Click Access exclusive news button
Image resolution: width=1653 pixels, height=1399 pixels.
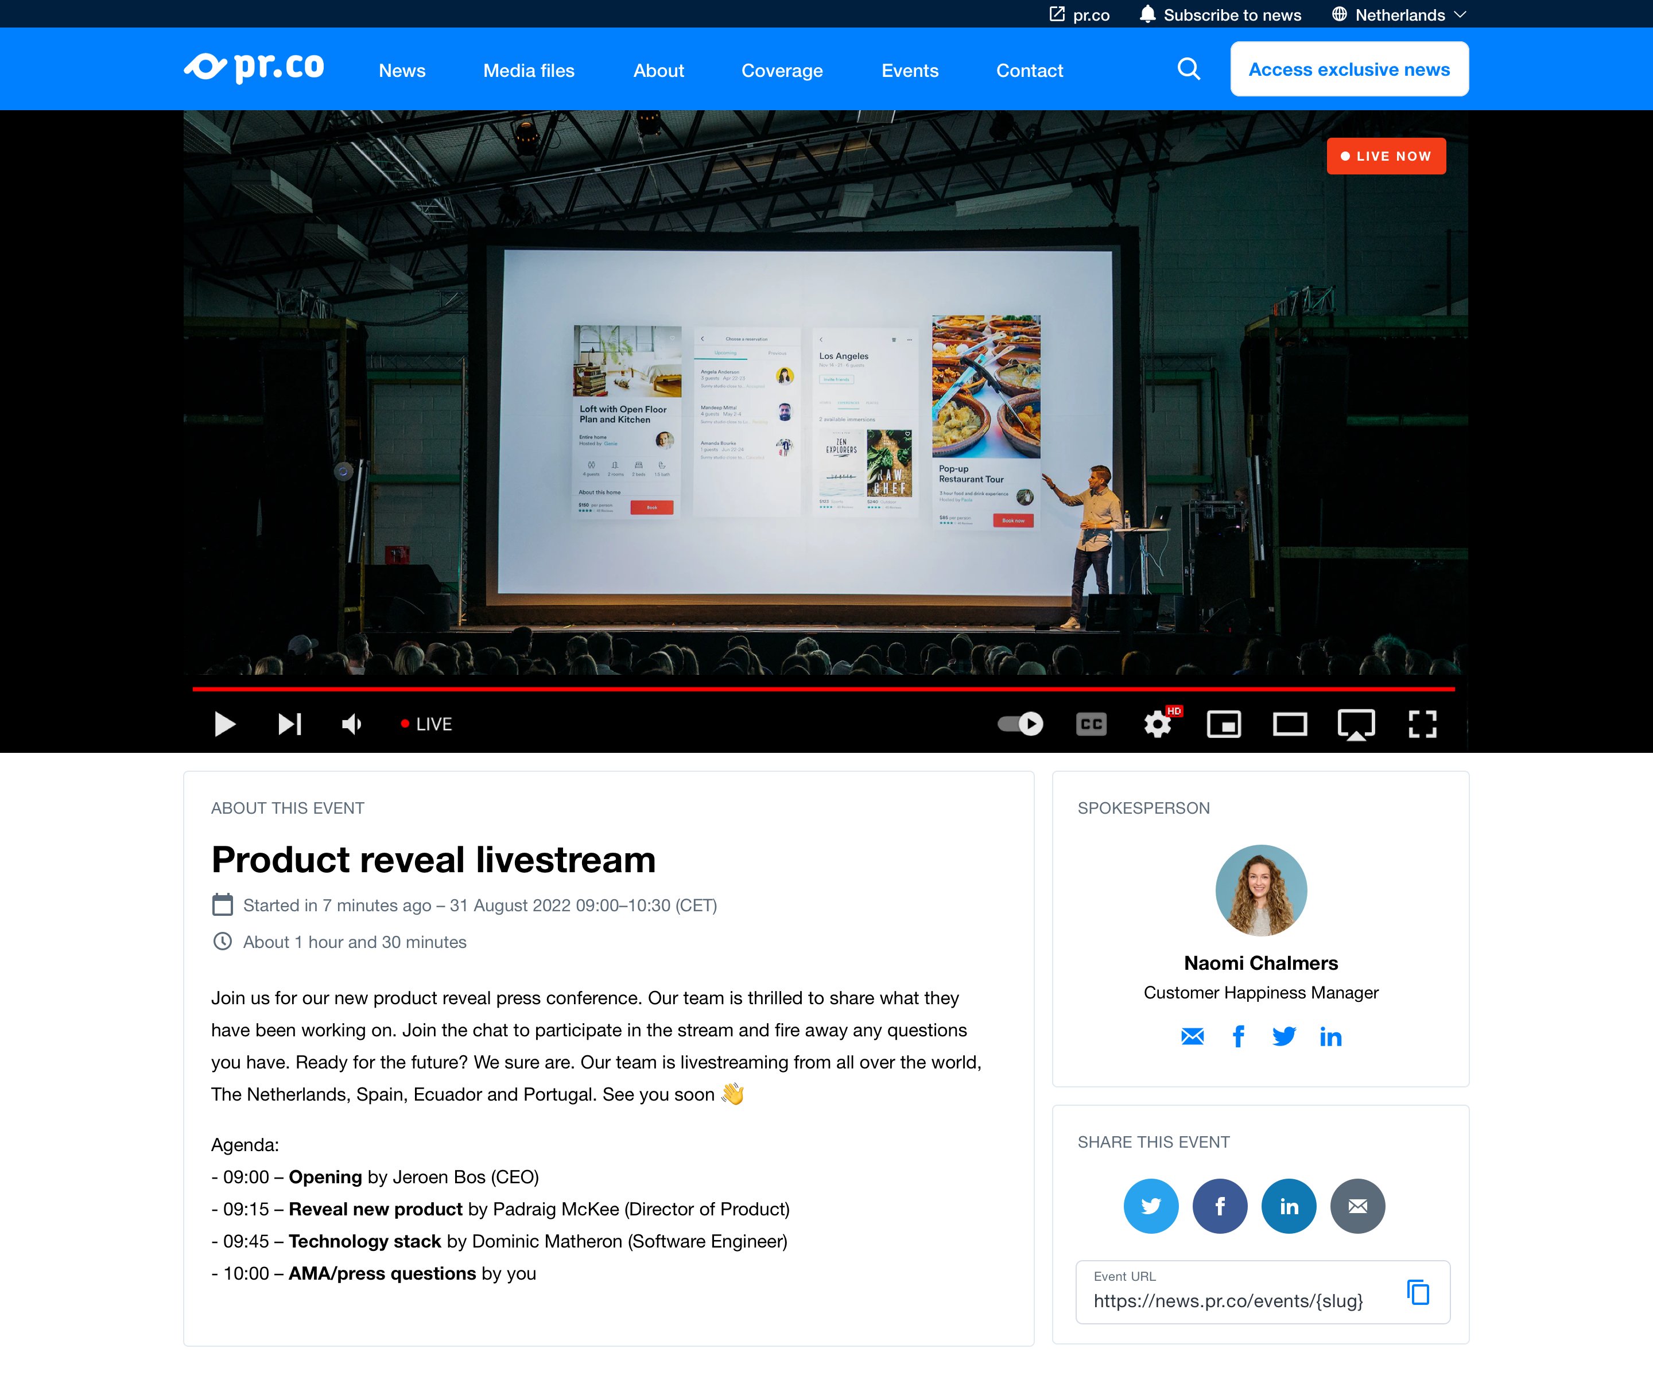point(1348,70)
